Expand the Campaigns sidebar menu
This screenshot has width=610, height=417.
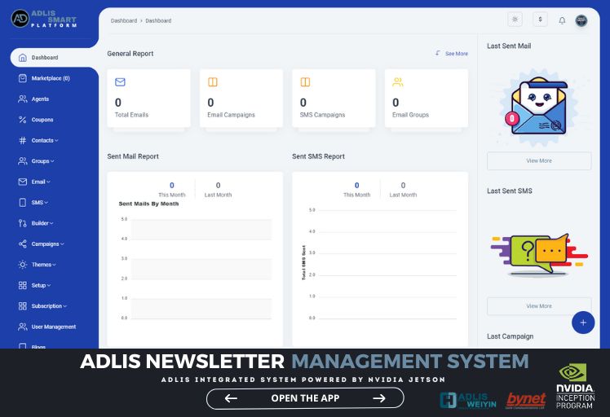tap(47, 244)
